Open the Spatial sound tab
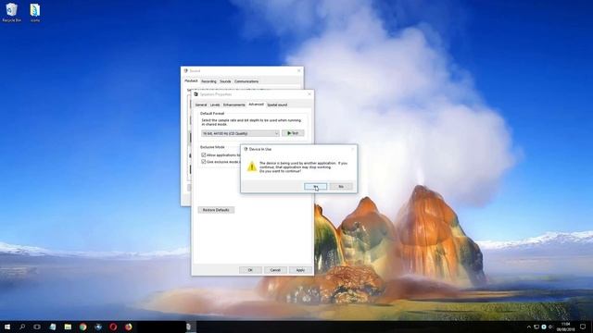This screenshot has width=593, height=333. (x=277, y=105)
